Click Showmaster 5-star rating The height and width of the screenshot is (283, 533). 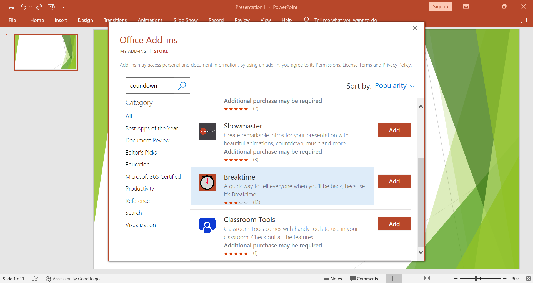(236, 160)
